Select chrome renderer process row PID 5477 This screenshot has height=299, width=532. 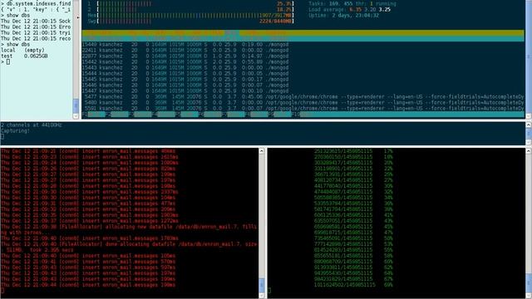[x=303, y=96]
